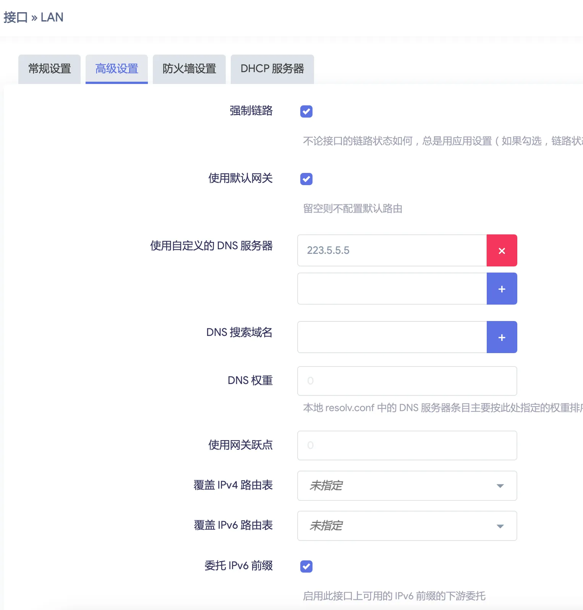Click the empty custom DNS server field

pyautogui.click(x=392, y=289)
